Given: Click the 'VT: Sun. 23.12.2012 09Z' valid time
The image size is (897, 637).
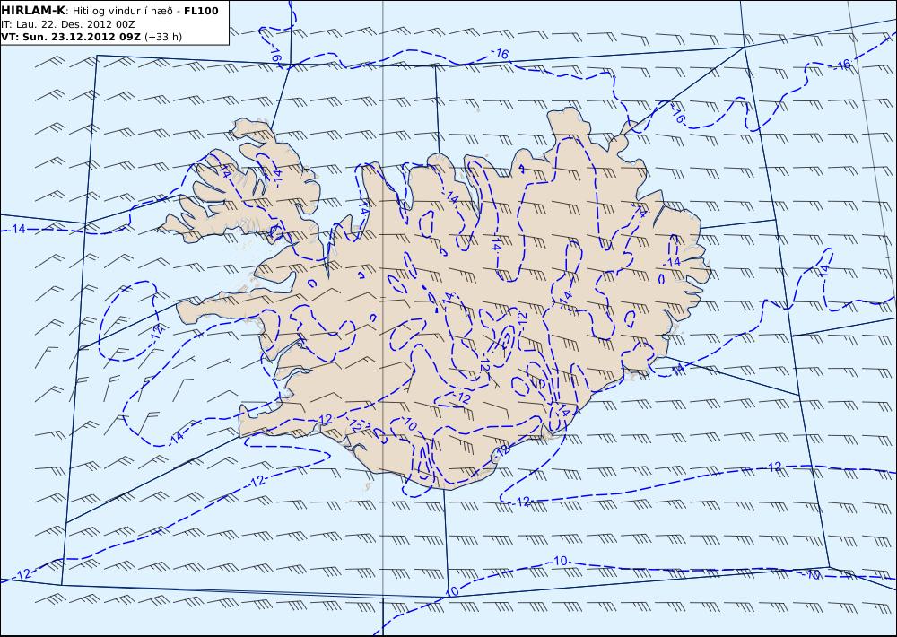Looking at the screenshot, I should click(x=70, y=37).
